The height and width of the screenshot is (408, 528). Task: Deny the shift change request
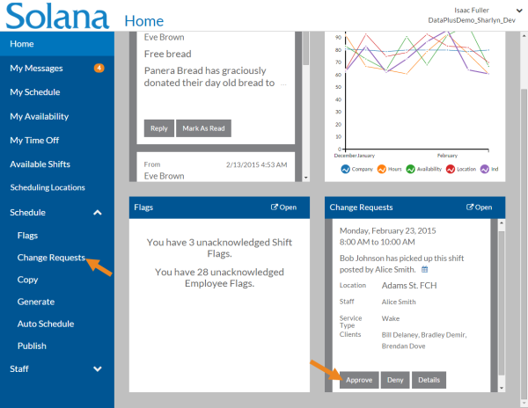pyautogui.click(x=396, y=380)
